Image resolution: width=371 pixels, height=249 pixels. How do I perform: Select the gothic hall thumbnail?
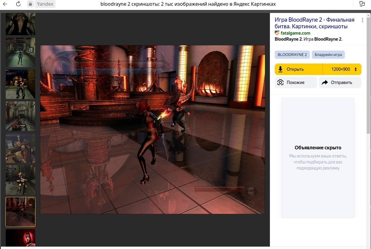tap(20, 116)
